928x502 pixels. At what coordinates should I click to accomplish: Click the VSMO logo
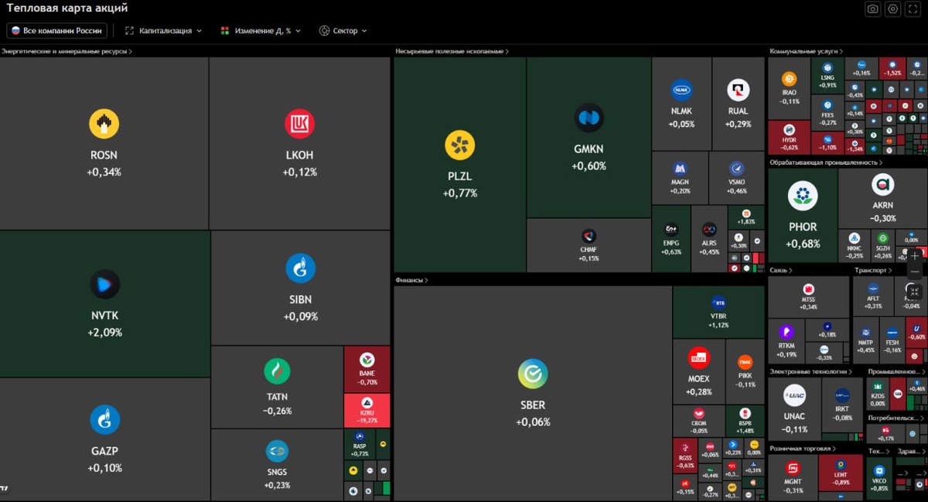tap(737, 169)
